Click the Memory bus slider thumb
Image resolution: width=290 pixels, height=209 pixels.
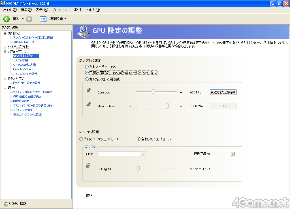[x=167, y=106]
